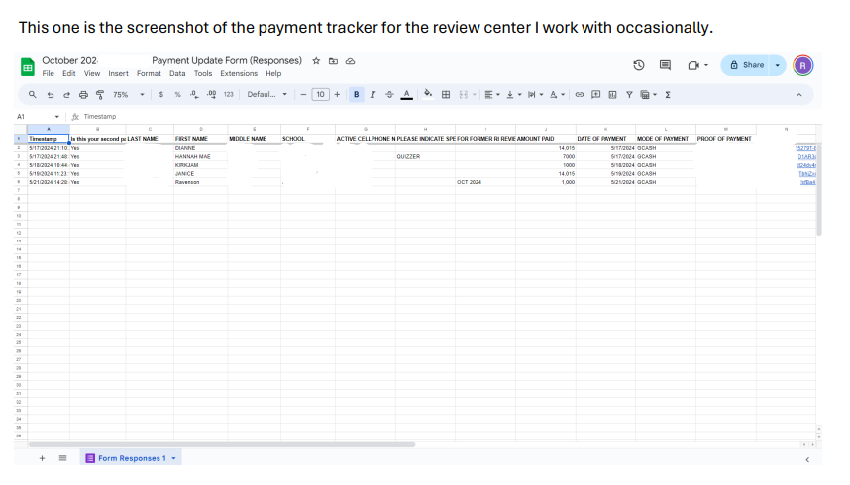Open the Tools menu

pos(203,73)
